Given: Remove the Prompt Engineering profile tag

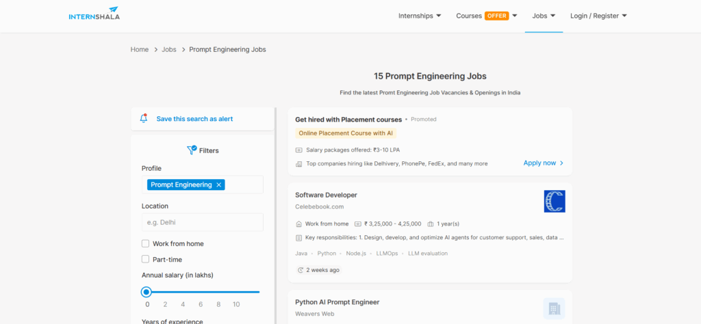Looking at the screenshot, I should coord(219,185).
